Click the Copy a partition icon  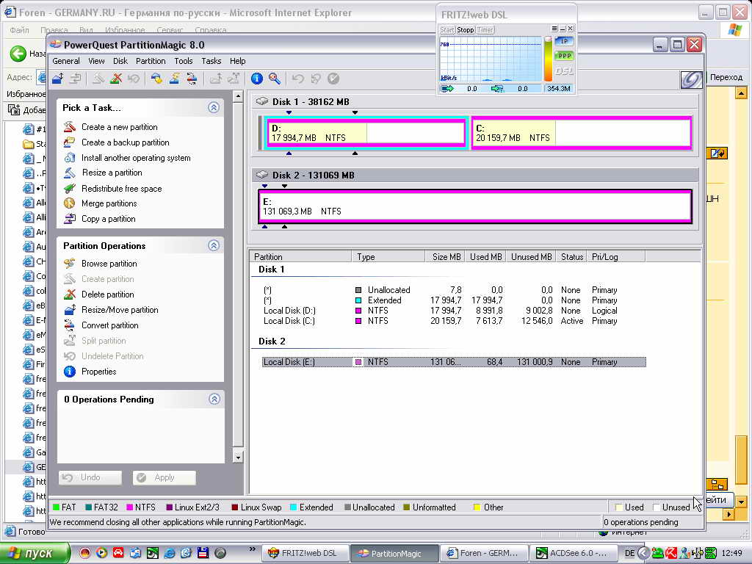[x=70, y=219]
